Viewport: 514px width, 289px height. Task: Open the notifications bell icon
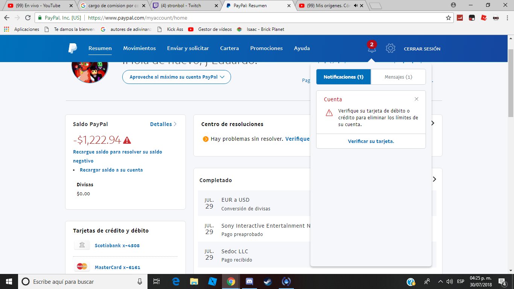[372, 47]
